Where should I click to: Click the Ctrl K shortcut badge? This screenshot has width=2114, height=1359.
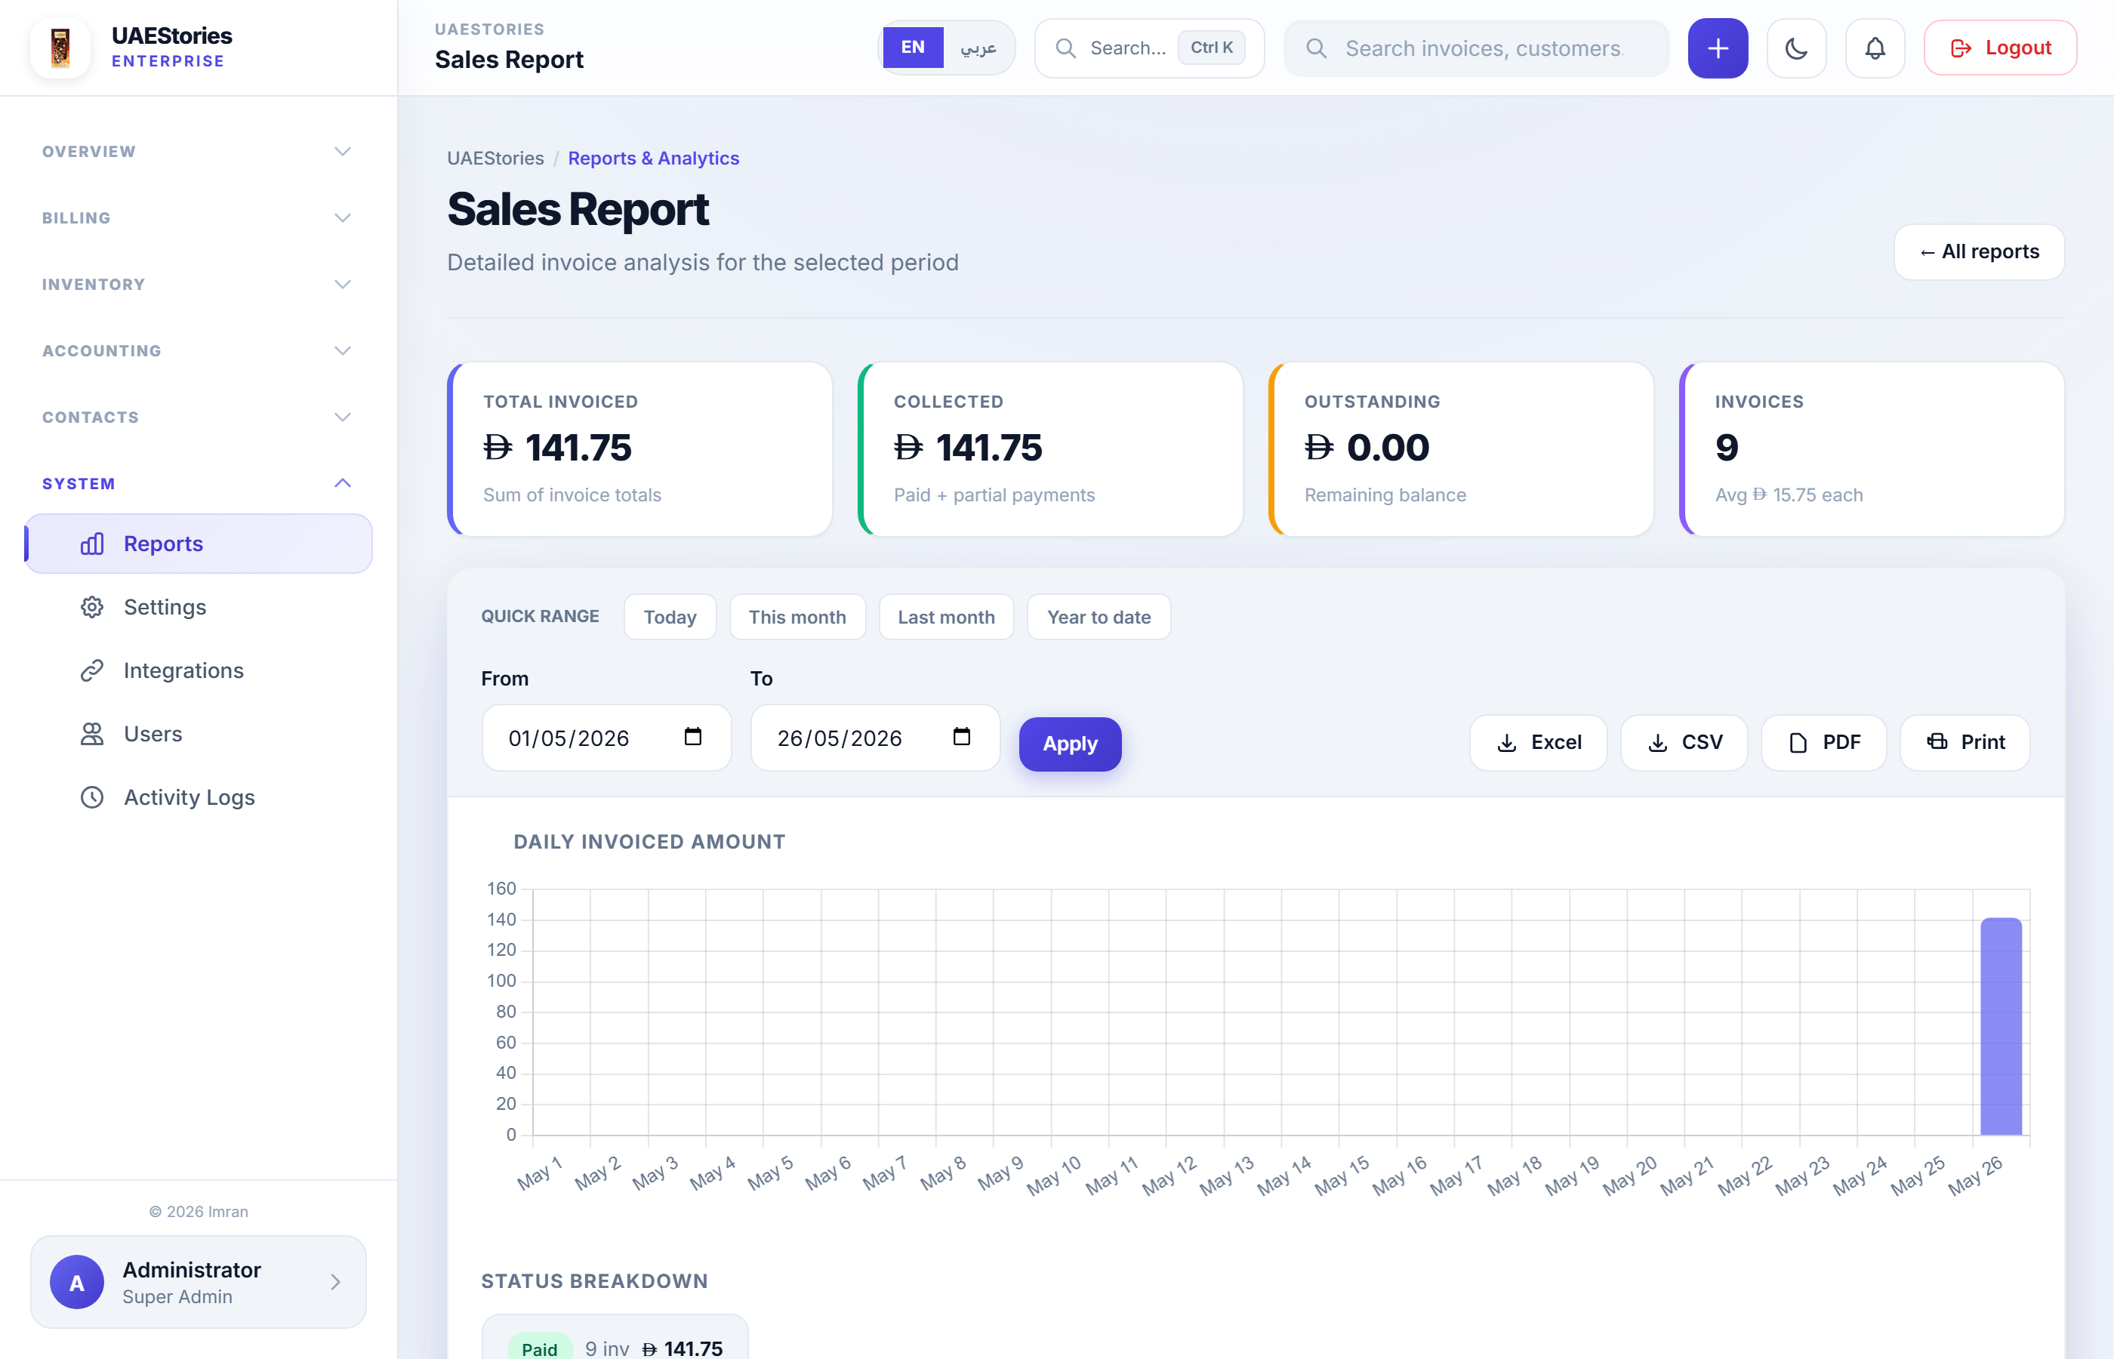[x=1212, y=48]
